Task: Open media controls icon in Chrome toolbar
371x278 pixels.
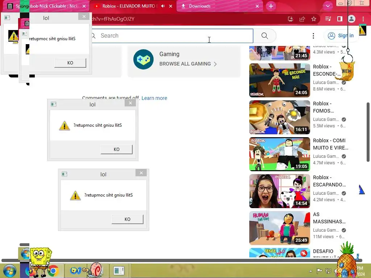Action: point(328,19)
